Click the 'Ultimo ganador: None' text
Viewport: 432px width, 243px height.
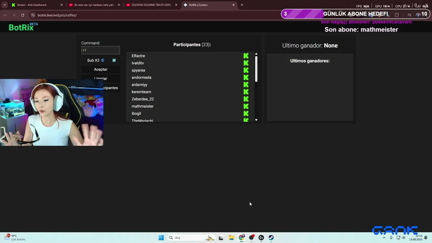pyautogui.click(x=310, y=46)
